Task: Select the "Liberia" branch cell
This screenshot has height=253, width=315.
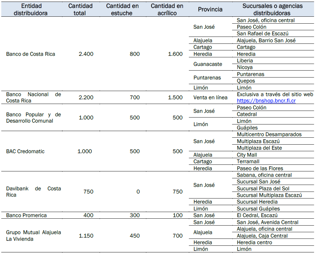Action: coord(245,60)
